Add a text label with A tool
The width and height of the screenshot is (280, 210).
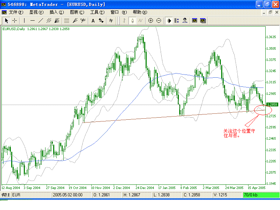pyautogui.click(x=93, y=21)
